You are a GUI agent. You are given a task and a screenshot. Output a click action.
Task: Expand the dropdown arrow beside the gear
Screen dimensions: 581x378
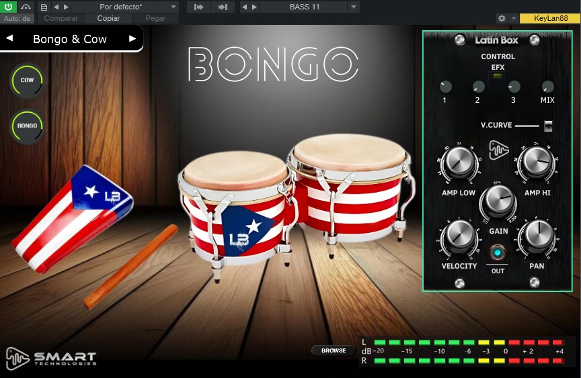(x=513, y=19)
